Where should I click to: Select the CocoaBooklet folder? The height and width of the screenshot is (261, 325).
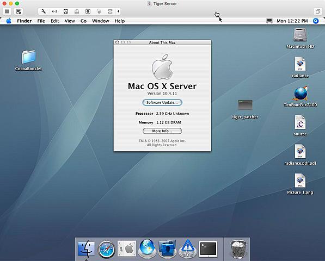[29, 60]
